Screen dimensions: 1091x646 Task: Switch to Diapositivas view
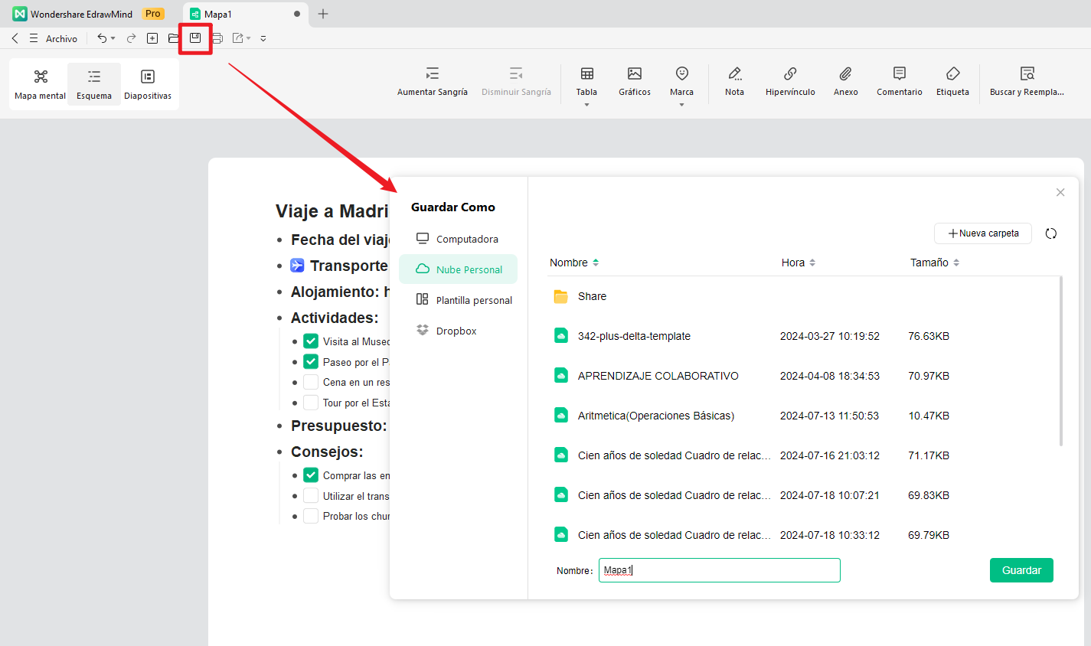pos(148,85)
